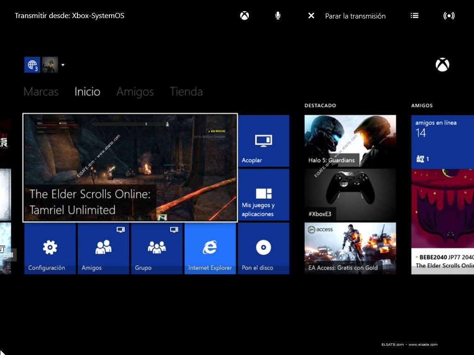474x355 pixels.
Task: Click the DESTACADO section heading
Action: pyautogui.click(x=320, y=106)
